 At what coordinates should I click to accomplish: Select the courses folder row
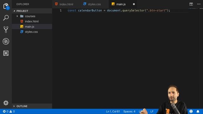32,16
